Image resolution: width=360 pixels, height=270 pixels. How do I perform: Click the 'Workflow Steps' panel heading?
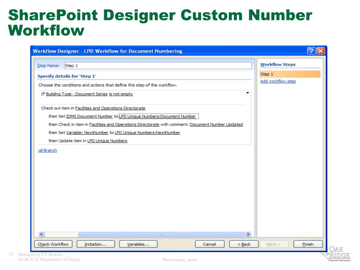(x=278, y=65)
